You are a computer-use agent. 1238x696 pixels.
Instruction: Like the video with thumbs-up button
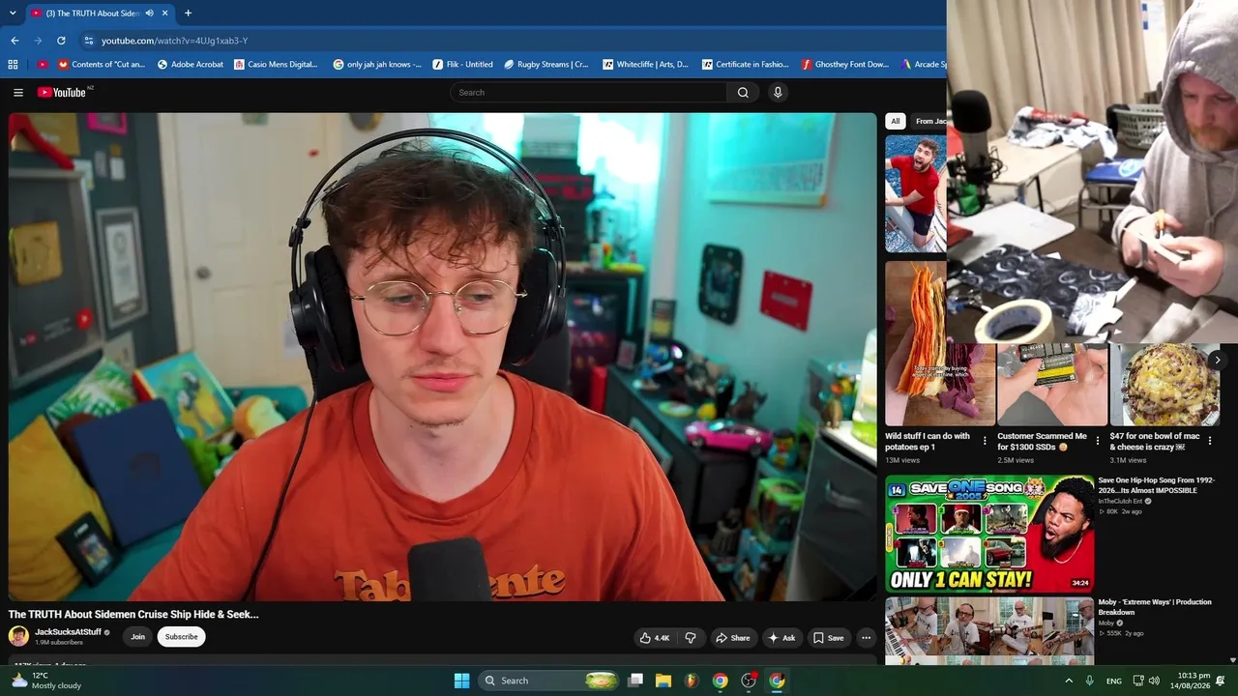coord(655,638)
